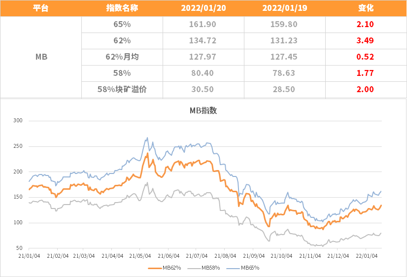Click the blue MB65% legend entry
Image resolution: width=407 pixels, height=277 pixels.
coord(243,268)
